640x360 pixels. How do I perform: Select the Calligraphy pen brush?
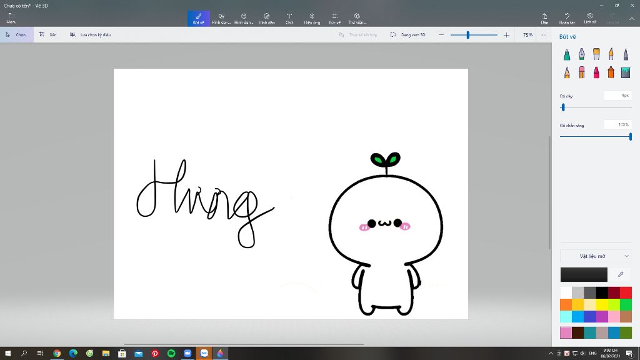point(582,54)
